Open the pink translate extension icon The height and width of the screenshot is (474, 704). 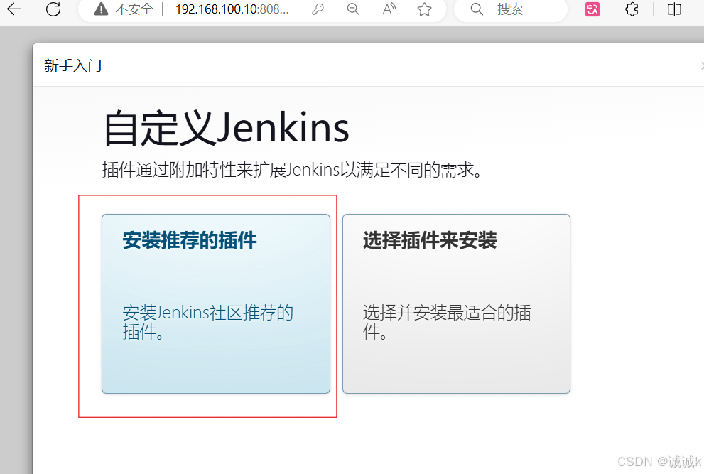[x=592, y=9]
